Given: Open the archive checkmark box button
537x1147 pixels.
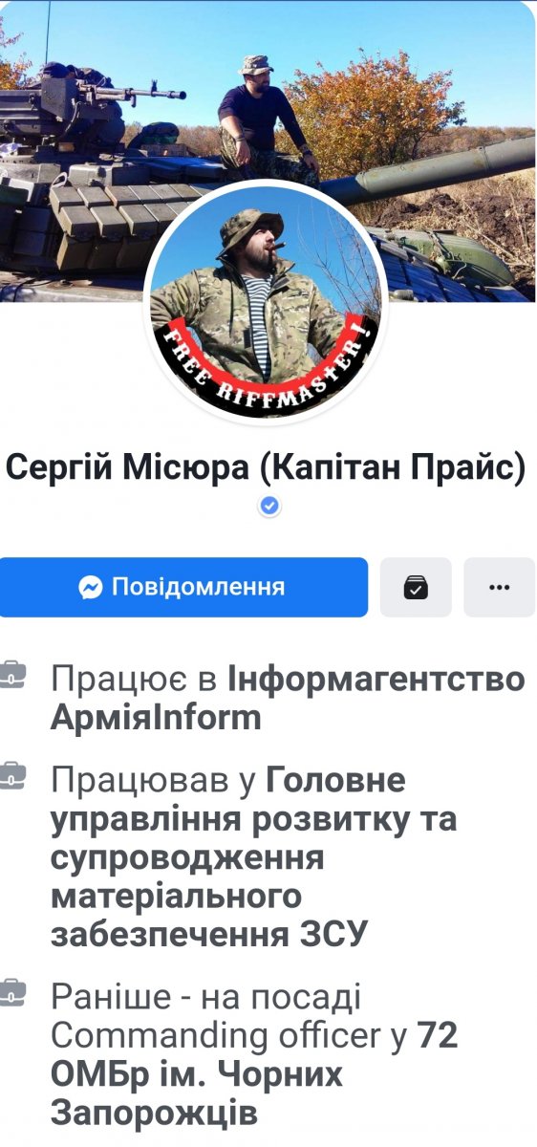Looking at the screenshot, I should tap(416, 587).
